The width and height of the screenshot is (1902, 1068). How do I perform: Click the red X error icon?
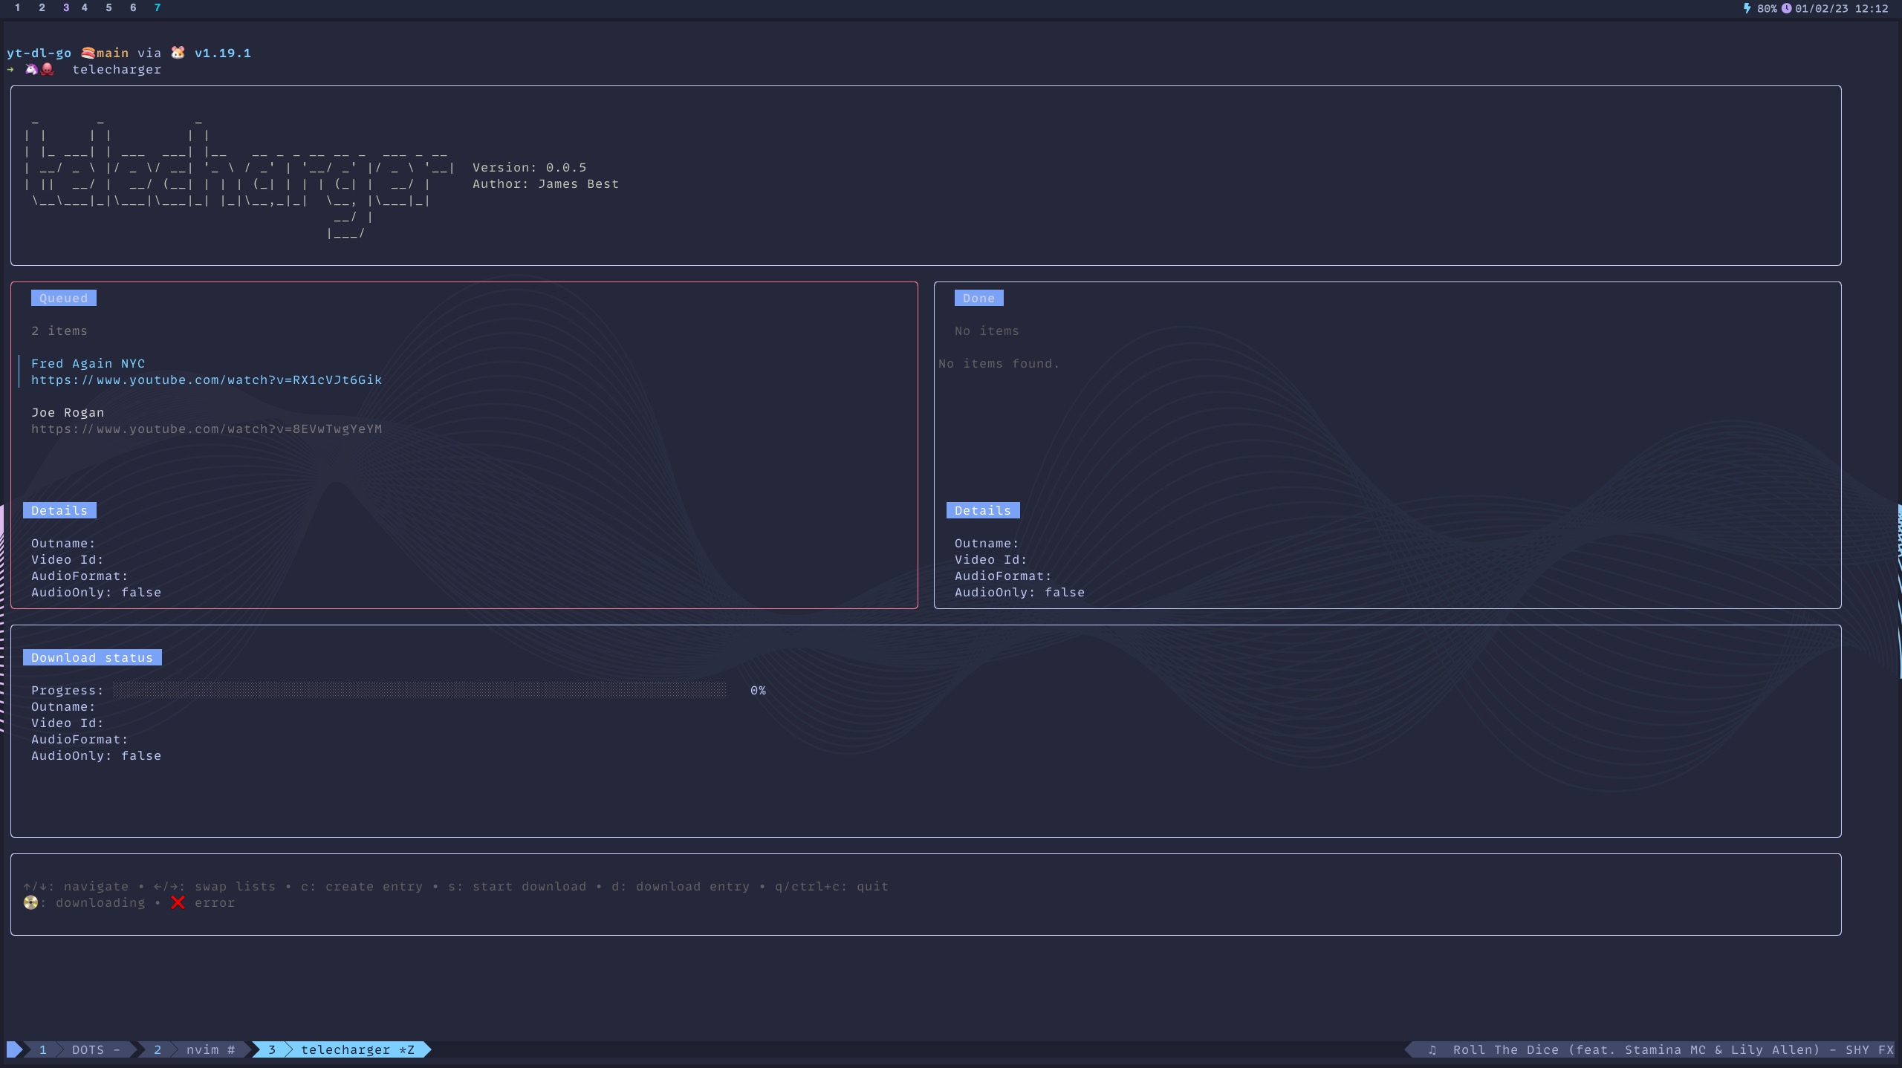click(178, 902)
